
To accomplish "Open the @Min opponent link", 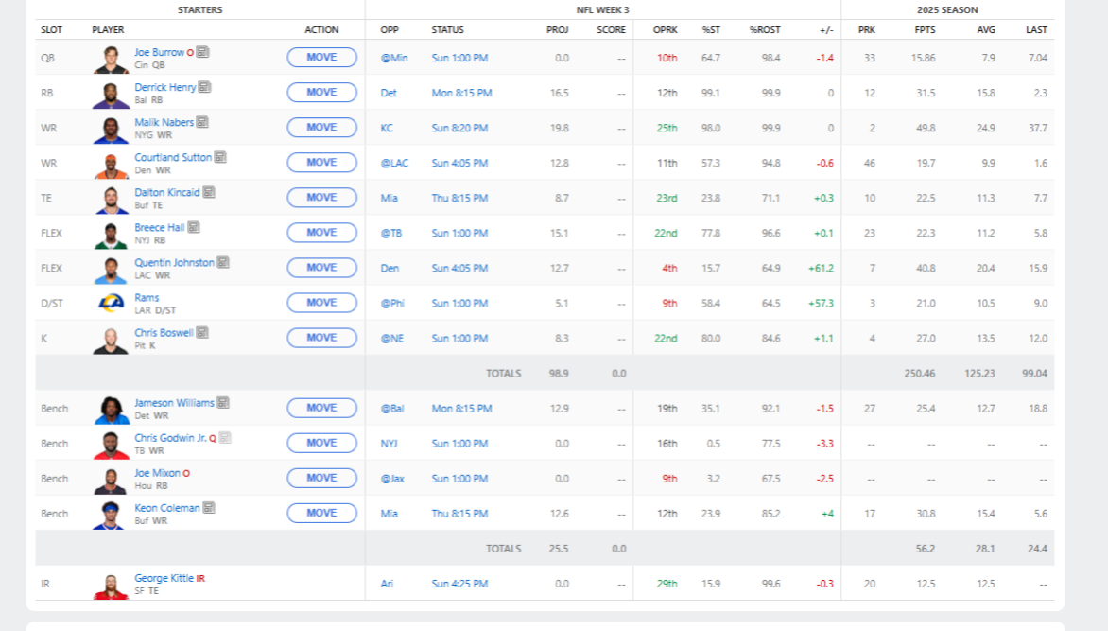I will point(394,58).
